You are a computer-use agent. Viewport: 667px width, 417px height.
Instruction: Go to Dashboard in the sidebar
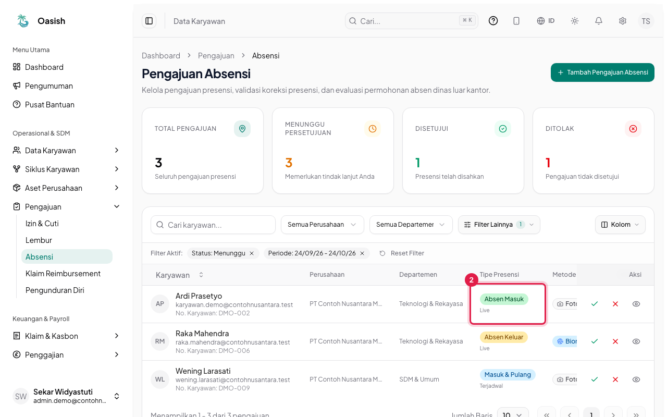[67, 67]
